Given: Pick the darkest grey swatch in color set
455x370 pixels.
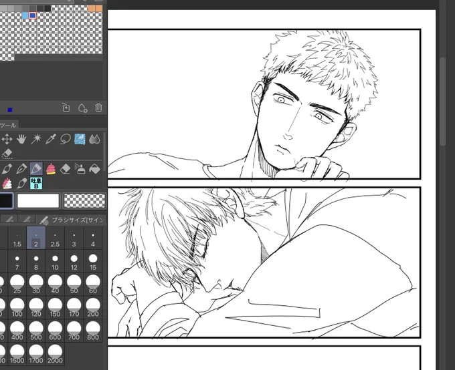Looking at the screenshot, I should pos(48,9).
